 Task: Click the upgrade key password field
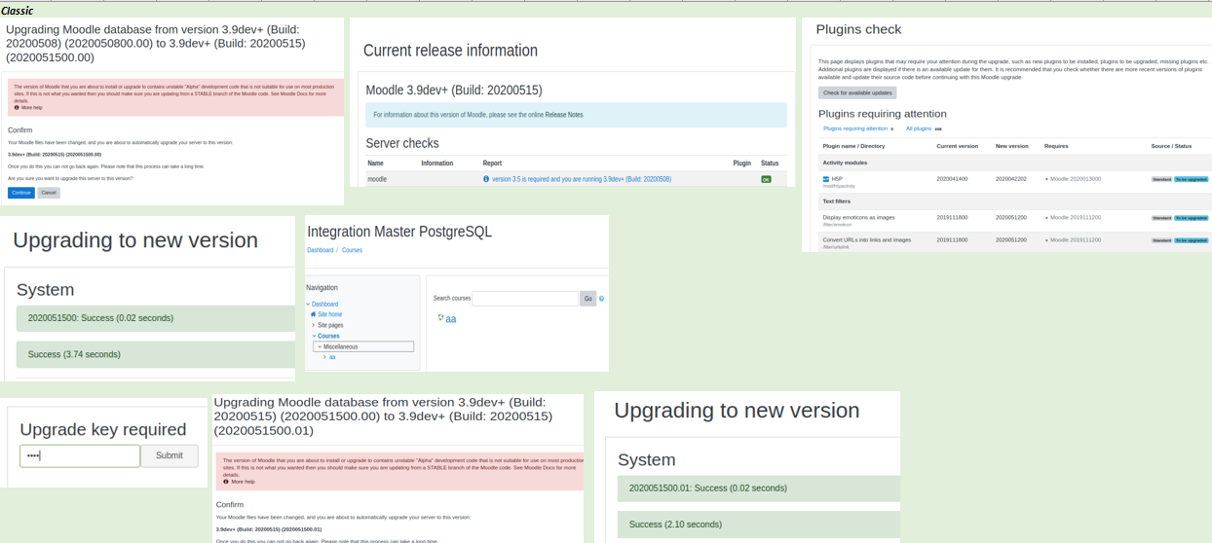click(x=80, y=455)
